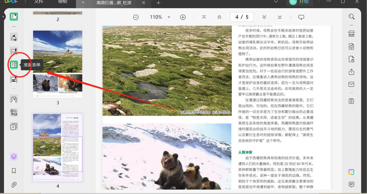367x194 pixels.
Task: Open the Organize Pages tool
Action: click(14, 99)
